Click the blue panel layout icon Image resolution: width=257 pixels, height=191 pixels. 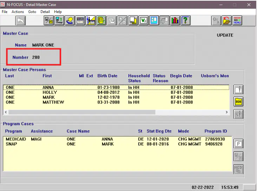154,20
